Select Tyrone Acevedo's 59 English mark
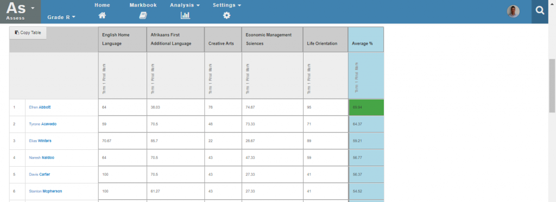This screenshot has width=556, height=202. 122,124
